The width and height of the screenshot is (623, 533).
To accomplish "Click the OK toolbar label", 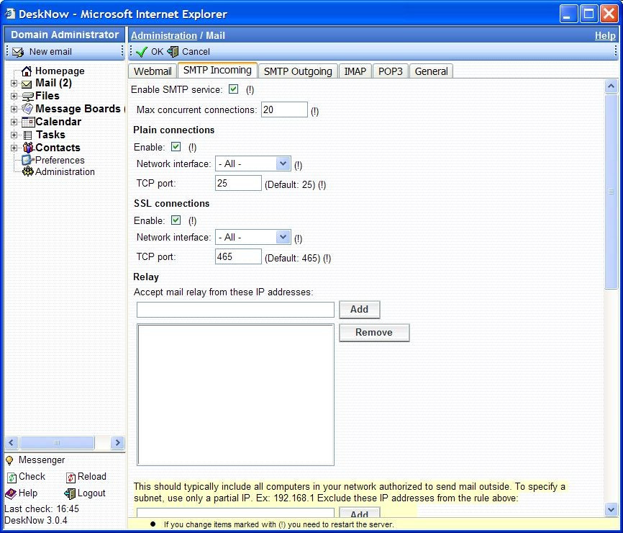I will tap(157, 52).
